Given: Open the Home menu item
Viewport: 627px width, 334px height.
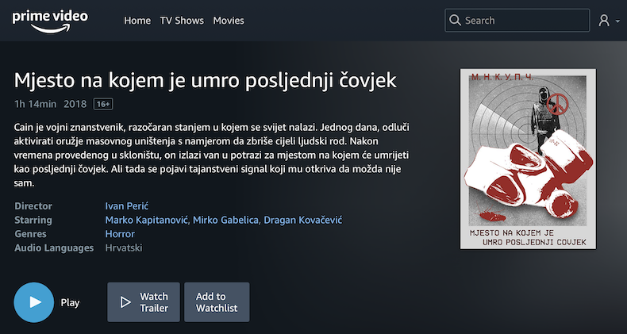Looking at the screenshot, I should click(x=137, y=21).
